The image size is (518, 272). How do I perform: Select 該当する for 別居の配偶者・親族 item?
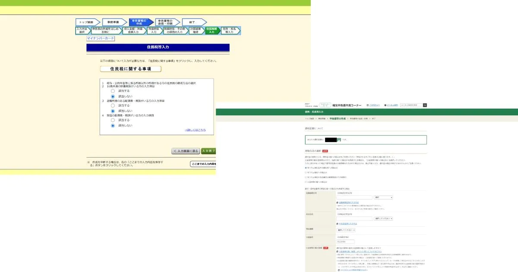(x=113, y=120)
